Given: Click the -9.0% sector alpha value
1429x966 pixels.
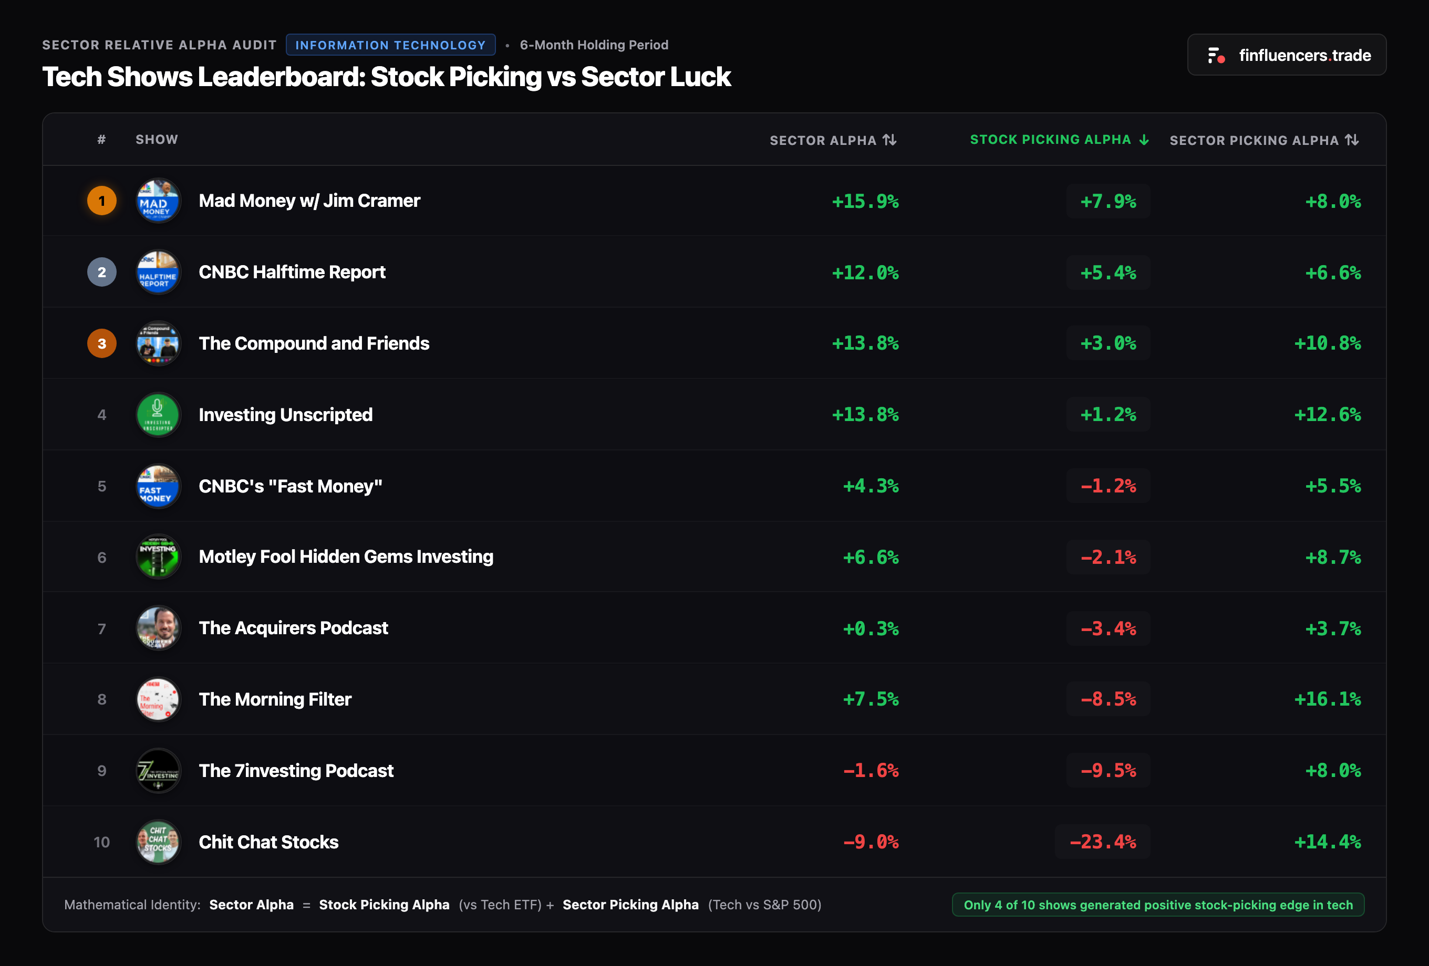Looking at the screenshot, I should [x=871, y=842].
